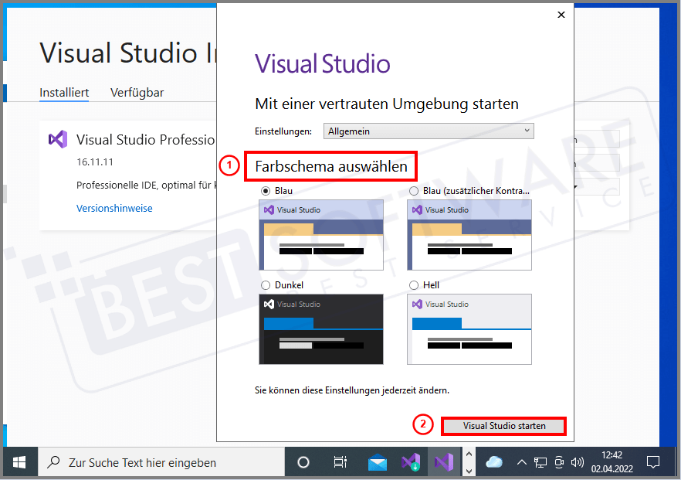The height and width of the screenshot is (480, 681).
Task: Open OneDrive from the system tray
Action: click(494, 461)
